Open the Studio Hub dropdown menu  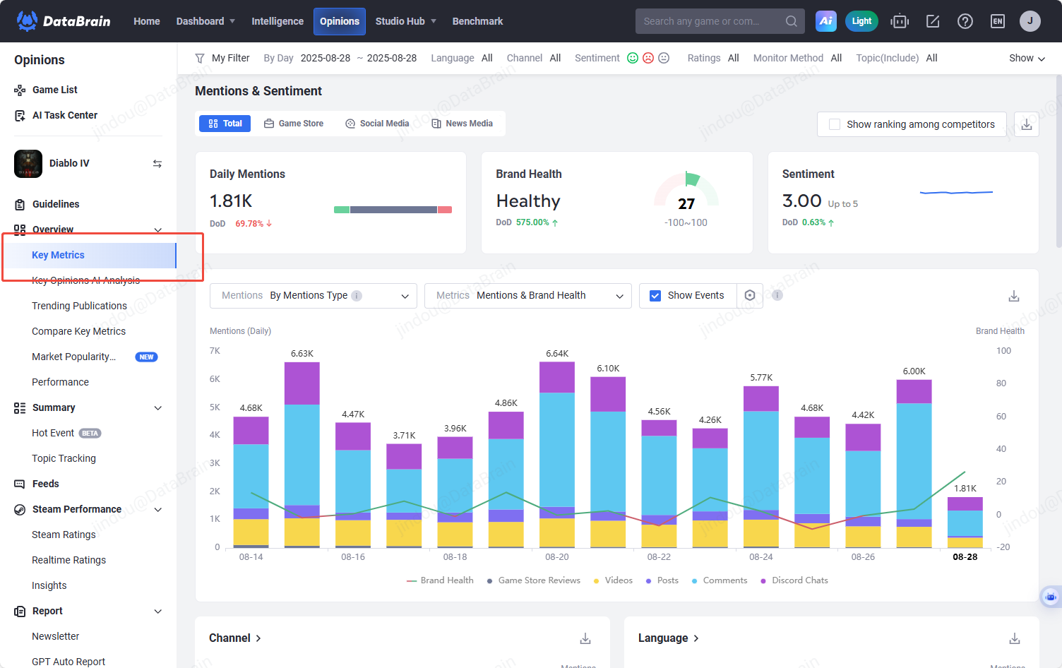point(406,21)
